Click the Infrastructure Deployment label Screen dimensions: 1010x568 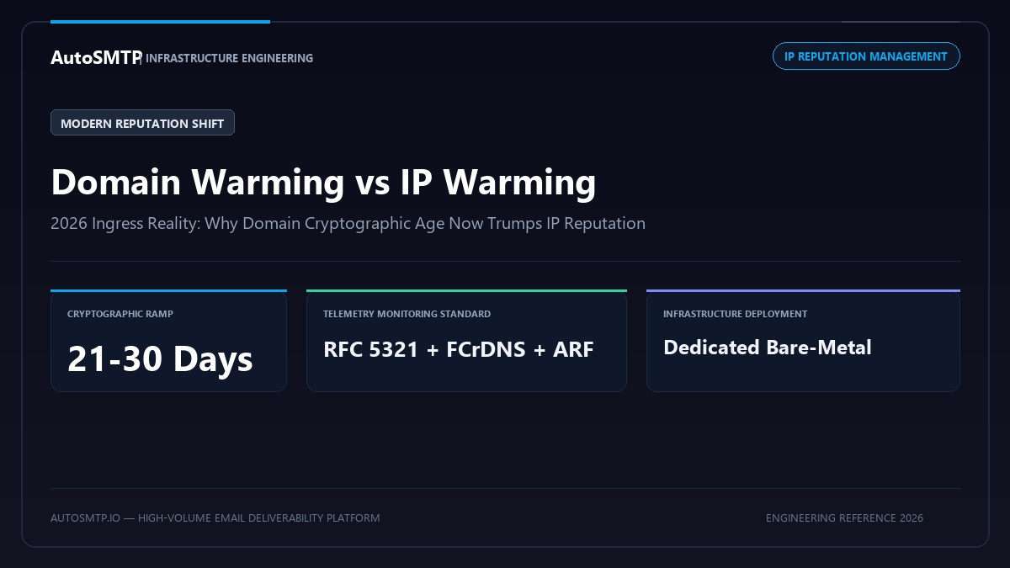tap(735, 314)
